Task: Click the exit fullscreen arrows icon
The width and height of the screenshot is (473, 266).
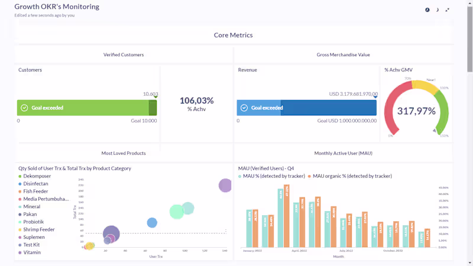Action: pyautogui.click(x=447, y=10)
